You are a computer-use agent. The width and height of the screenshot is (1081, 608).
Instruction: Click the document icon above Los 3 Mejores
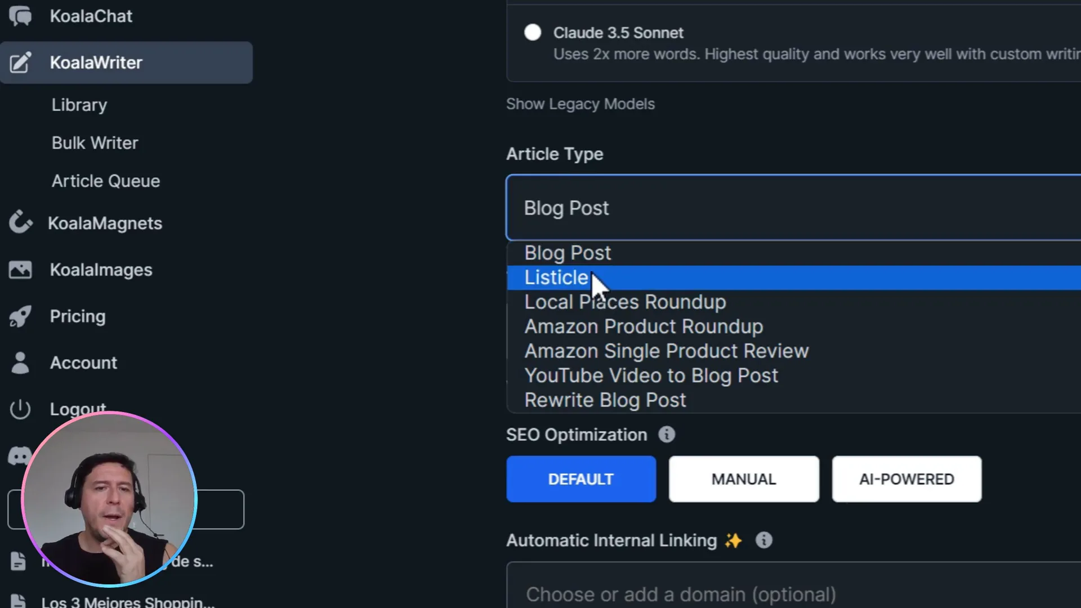pos(18,561)
